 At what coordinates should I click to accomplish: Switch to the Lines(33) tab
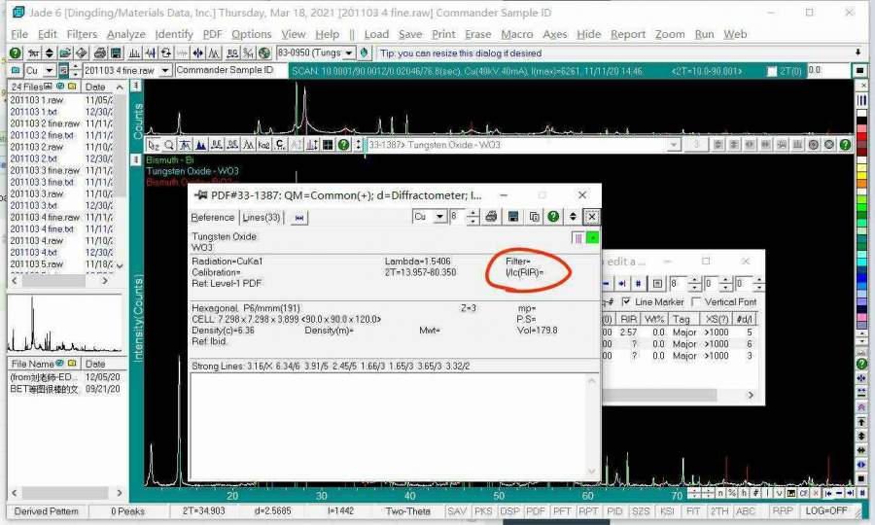(x=262, y=218)
